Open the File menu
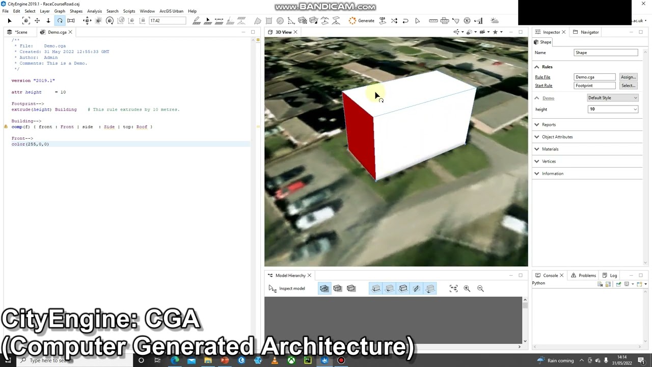This screenshot has height=367, width=652. tap(5, 11)
